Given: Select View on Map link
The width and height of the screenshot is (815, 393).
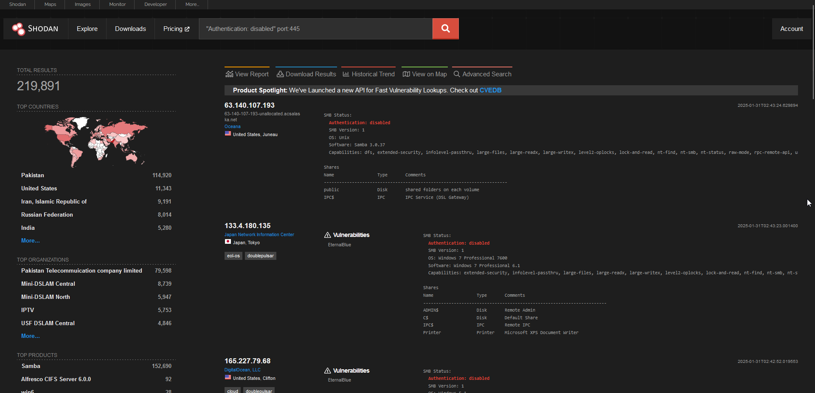Looking at the screenshot, I should [x=424, y=74].
